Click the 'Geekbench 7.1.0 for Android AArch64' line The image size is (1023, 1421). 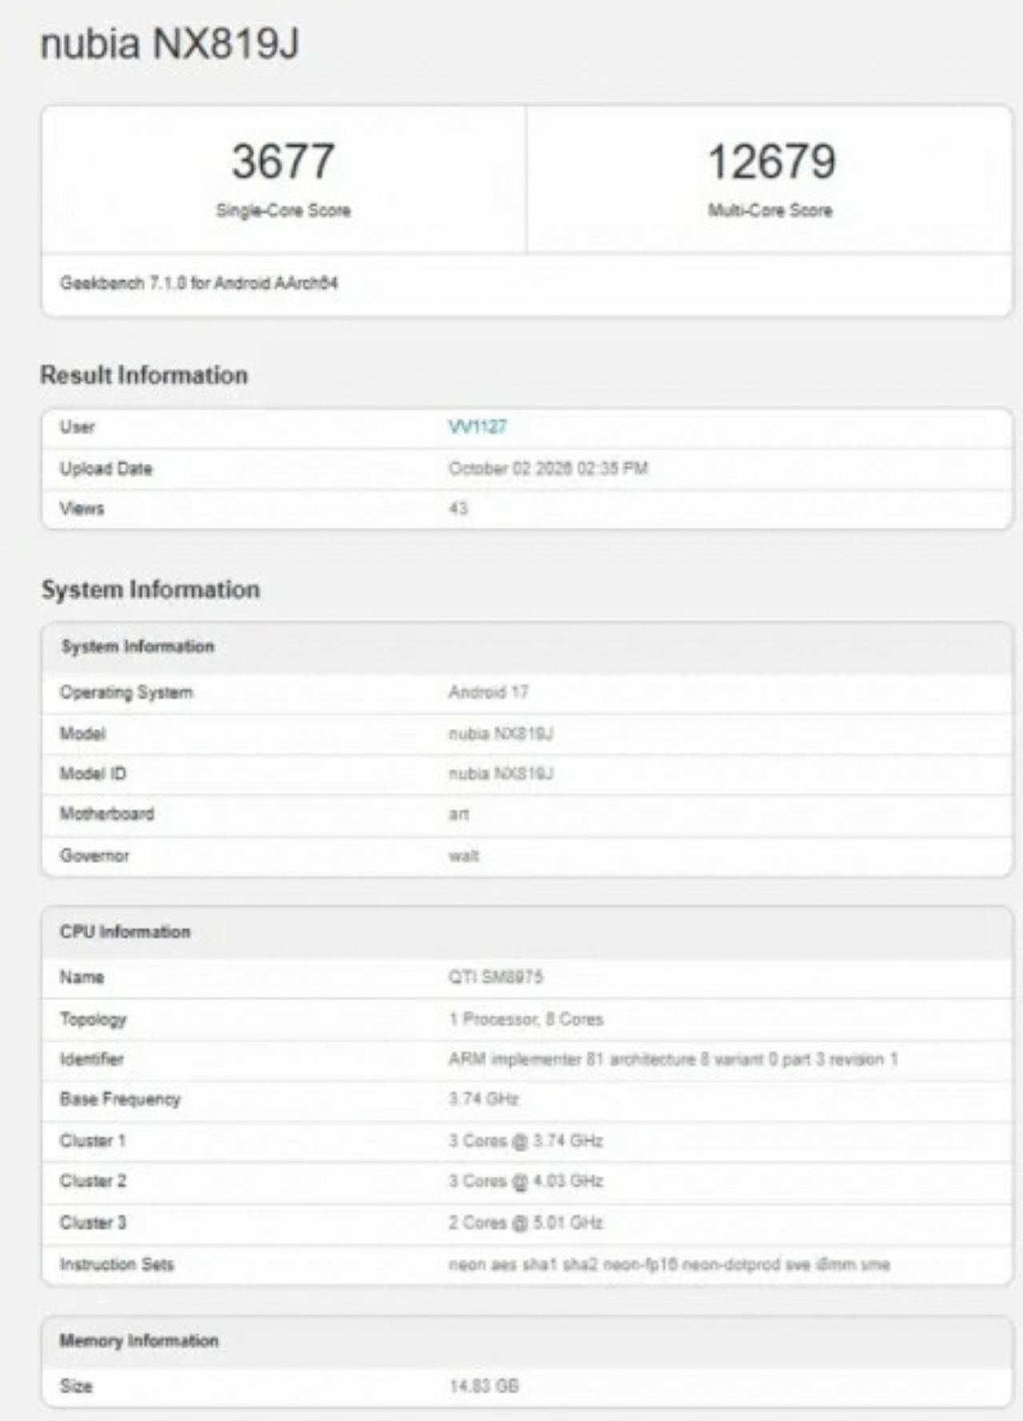point(199,283)
